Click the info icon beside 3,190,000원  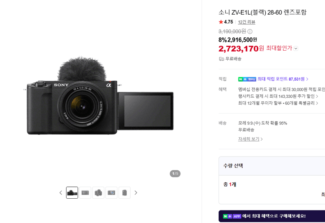click(250, 32)
